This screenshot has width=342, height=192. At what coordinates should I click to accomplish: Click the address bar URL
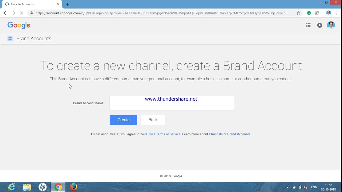tap(163, 13)
